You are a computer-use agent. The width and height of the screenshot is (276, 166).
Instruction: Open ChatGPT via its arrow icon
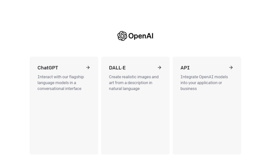click(88, 67)
